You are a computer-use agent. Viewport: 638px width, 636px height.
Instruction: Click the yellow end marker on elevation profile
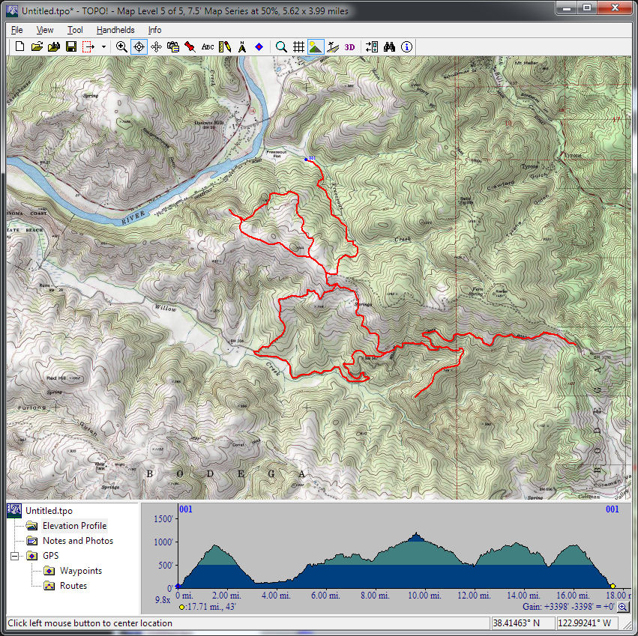(x=613, y=586)
